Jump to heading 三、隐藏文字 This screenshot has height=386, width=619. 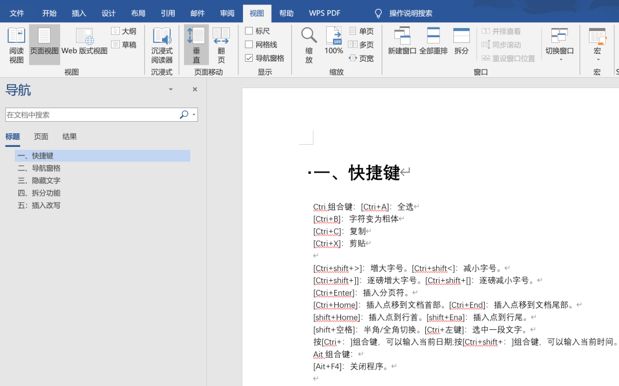39,181
